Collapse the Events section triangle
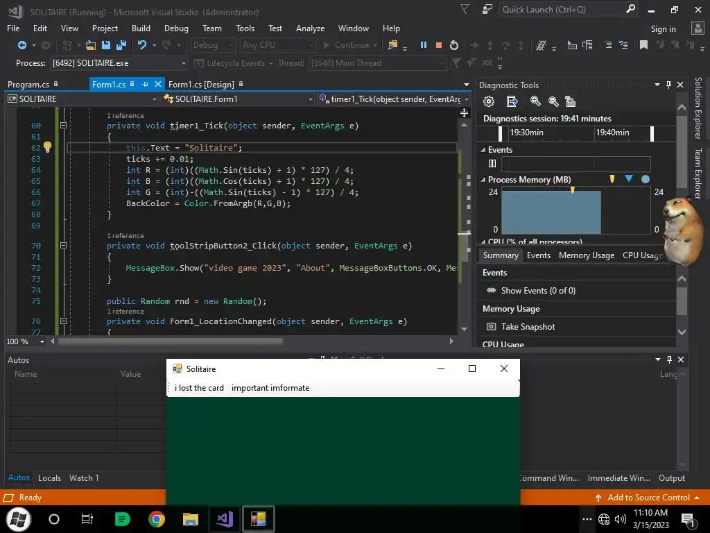710x533 pixels. coord(483,150)
